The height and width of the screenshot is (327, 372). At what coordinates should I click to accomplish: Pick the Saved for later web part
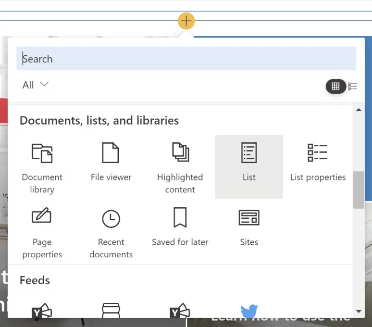click(x=180, y=232)
